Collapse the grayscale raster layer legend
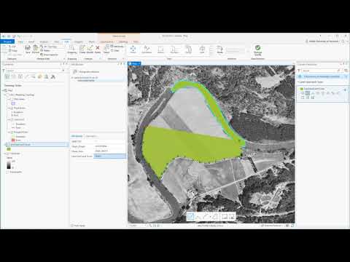Viewport: 350px width, 262px height. [5, 154]
